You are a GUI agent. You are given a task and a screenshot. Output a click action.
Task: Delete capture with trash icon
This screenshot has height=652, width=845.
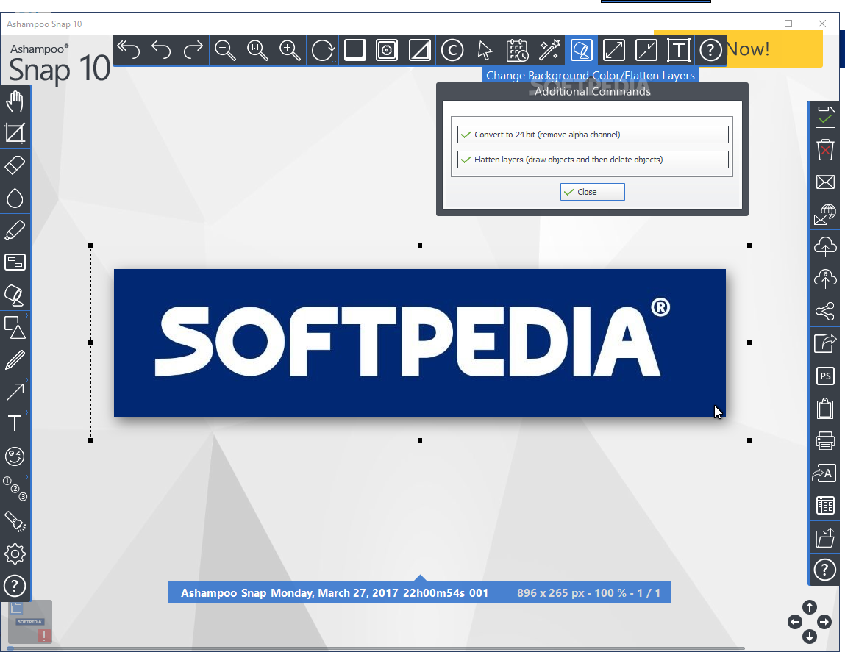(x=825, y=149)
